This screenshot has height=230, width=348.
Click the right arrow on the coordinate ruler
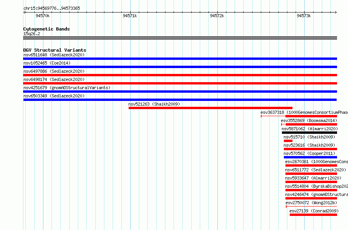coord(335,13)
